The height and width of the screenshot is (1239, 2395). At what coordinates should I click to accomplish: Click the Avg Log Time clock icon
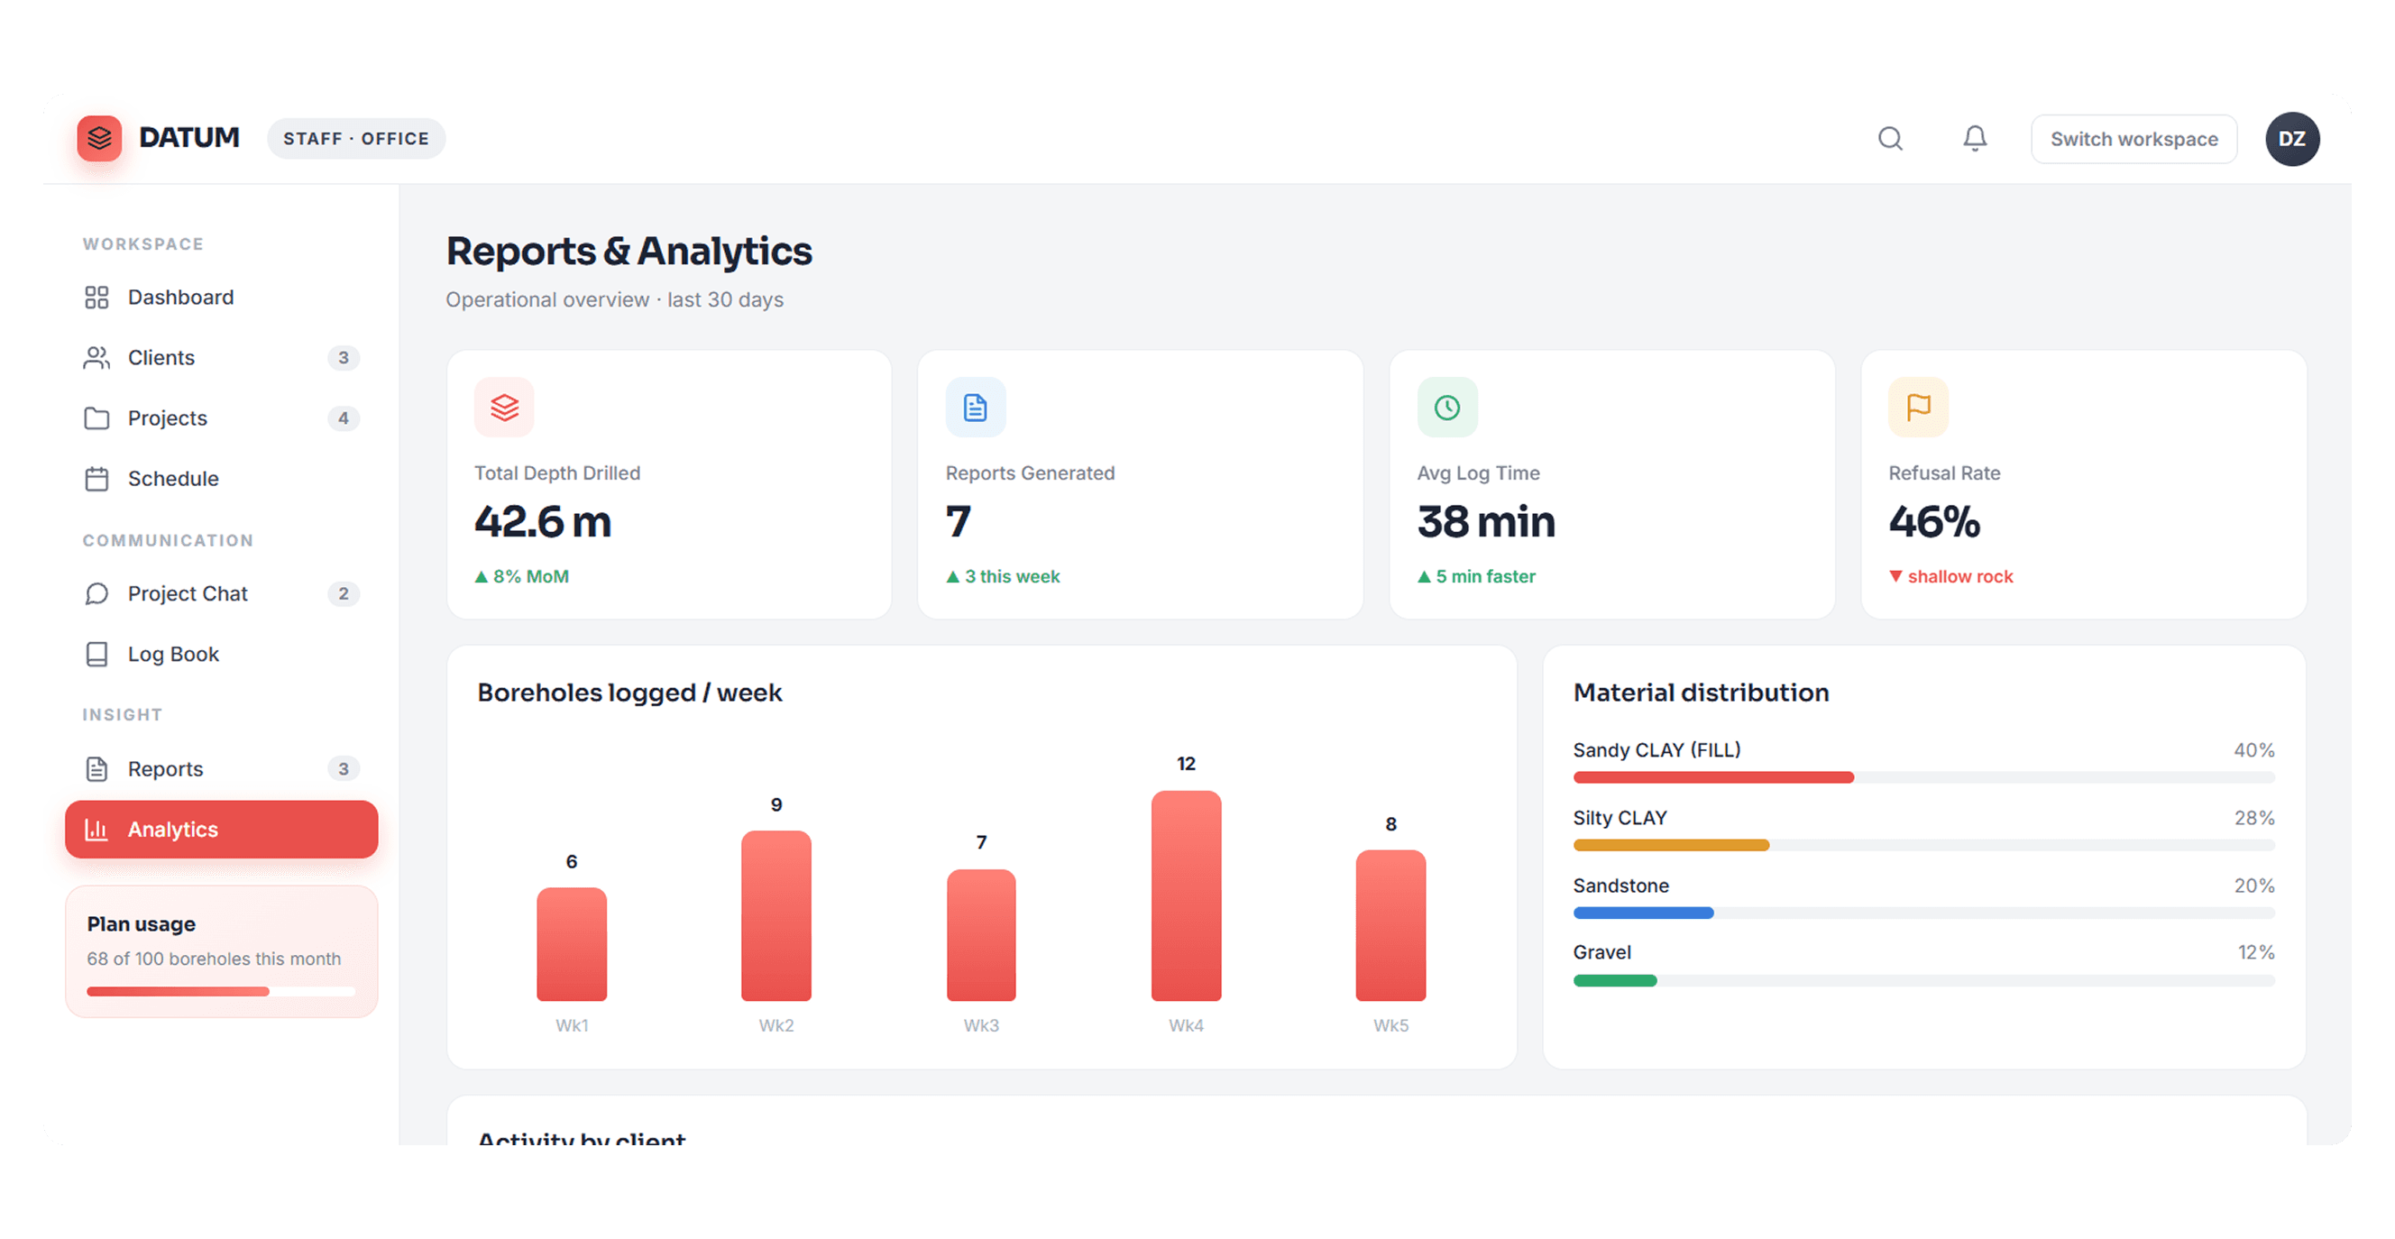pos(1446,407)
